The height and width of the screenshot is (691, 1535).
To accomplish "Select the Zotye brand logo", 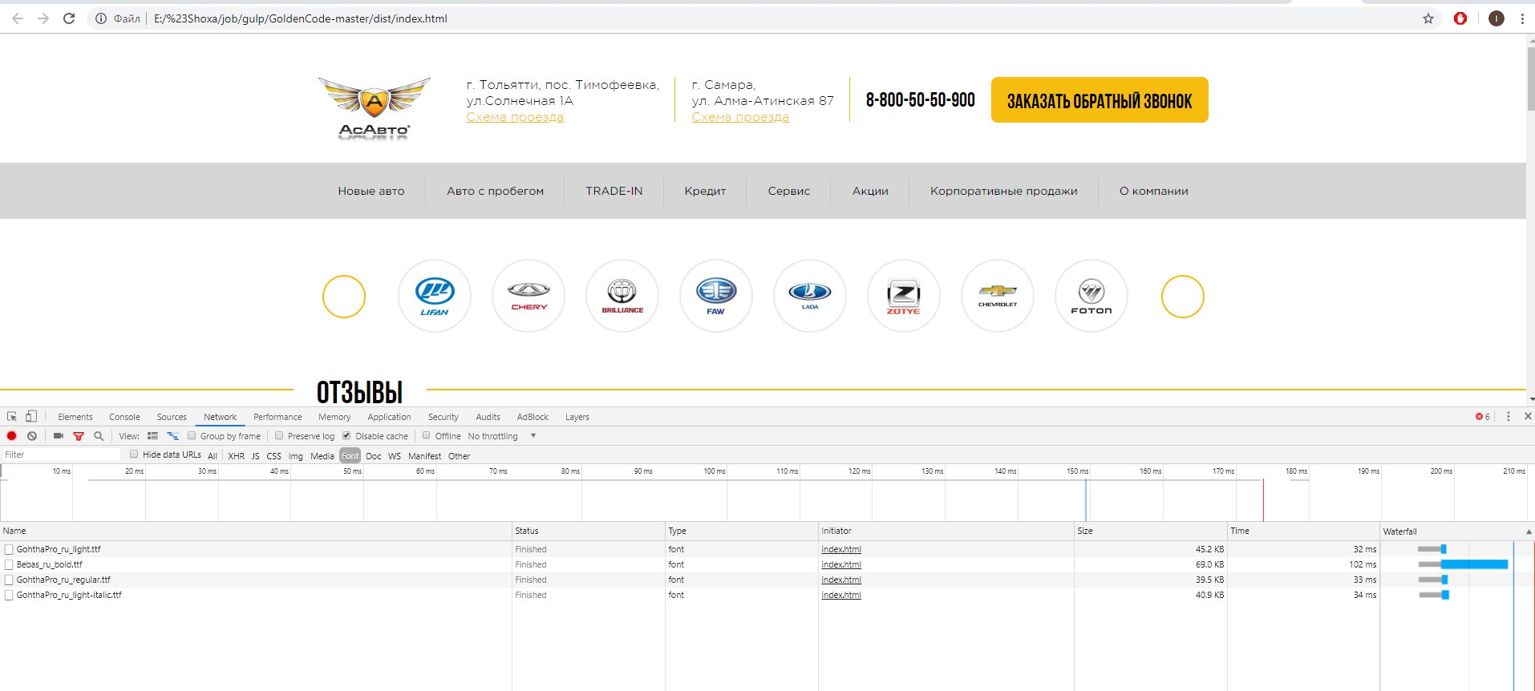I will (x=904, y=296).
